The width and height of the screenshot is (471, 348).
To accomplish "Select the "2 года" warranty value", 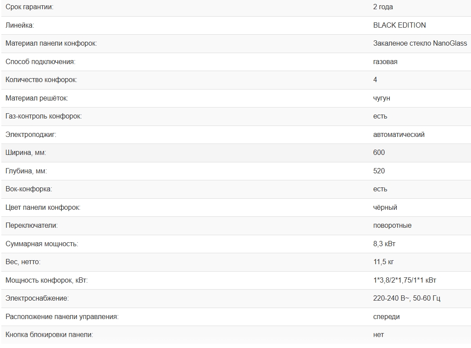I will pos(383,7).
